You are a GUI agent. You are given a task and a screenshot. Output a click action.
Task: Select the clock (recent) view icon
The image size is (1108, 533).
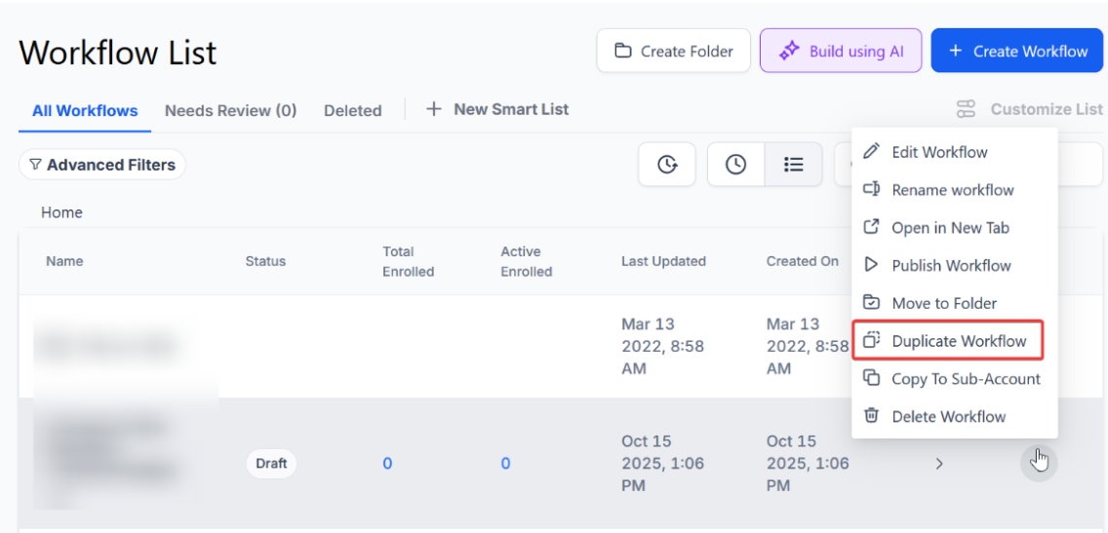pos(735,165)
